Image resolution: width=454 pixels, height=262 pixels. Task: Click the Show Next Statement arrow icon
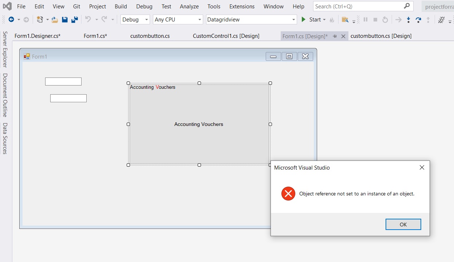pos(399,20)
